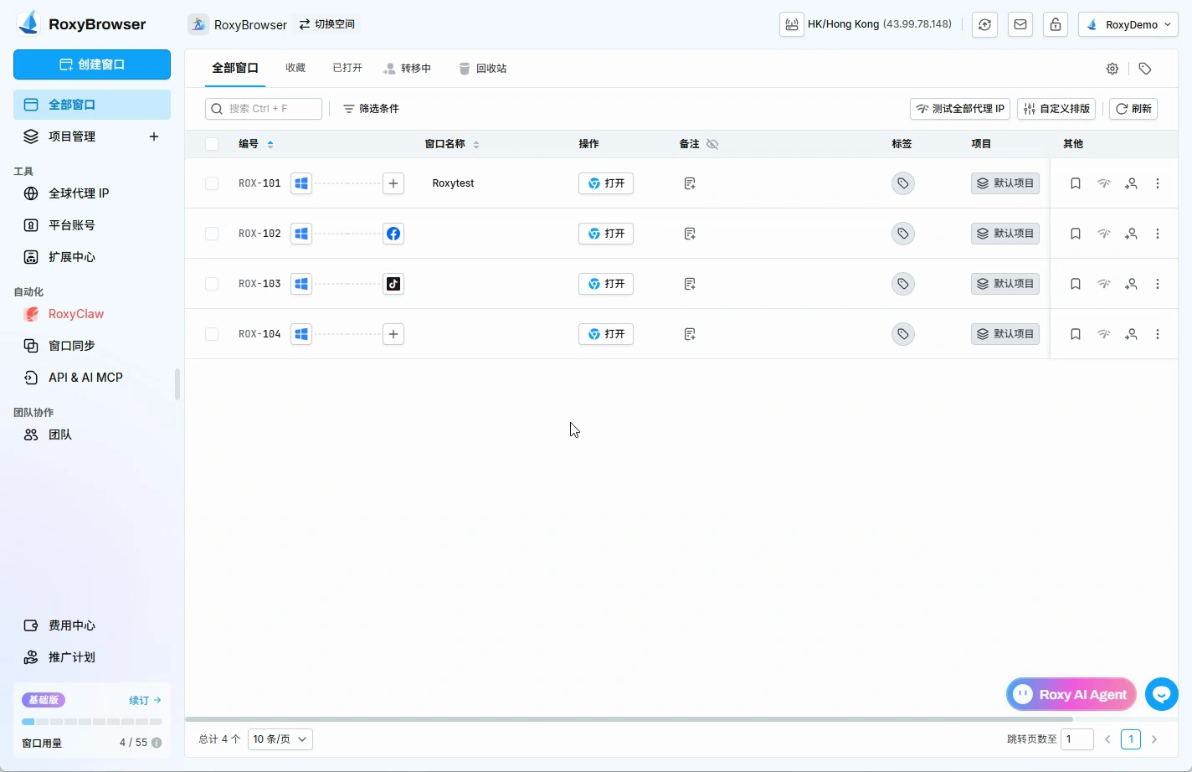Check the ROX-102 row checkbox

[212, 234]
